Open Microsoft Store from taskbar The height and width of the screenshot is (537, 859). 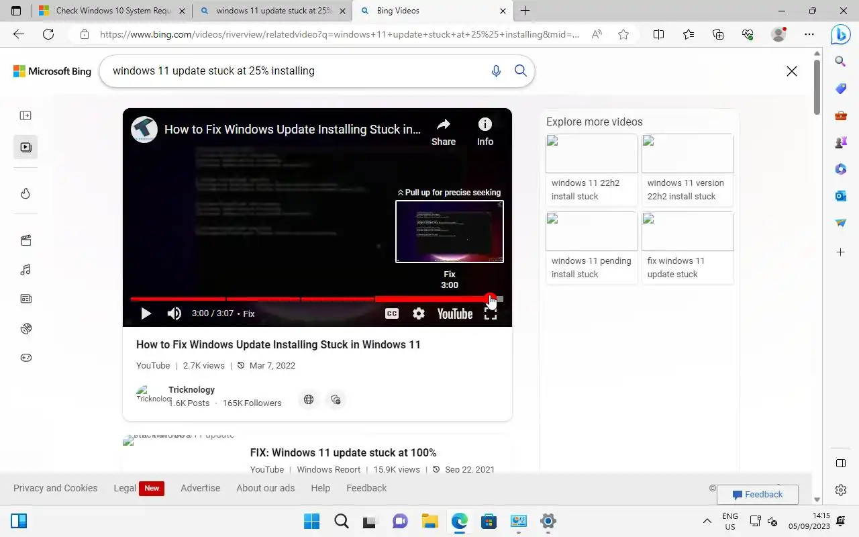(489, 521)
